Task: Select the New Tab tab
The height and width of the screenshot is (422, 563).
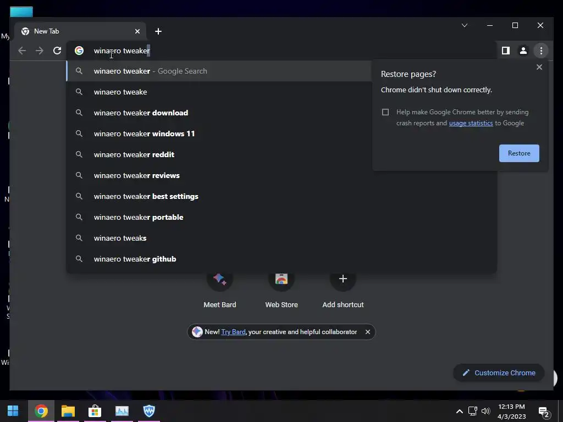Action: tap(80, 31)
